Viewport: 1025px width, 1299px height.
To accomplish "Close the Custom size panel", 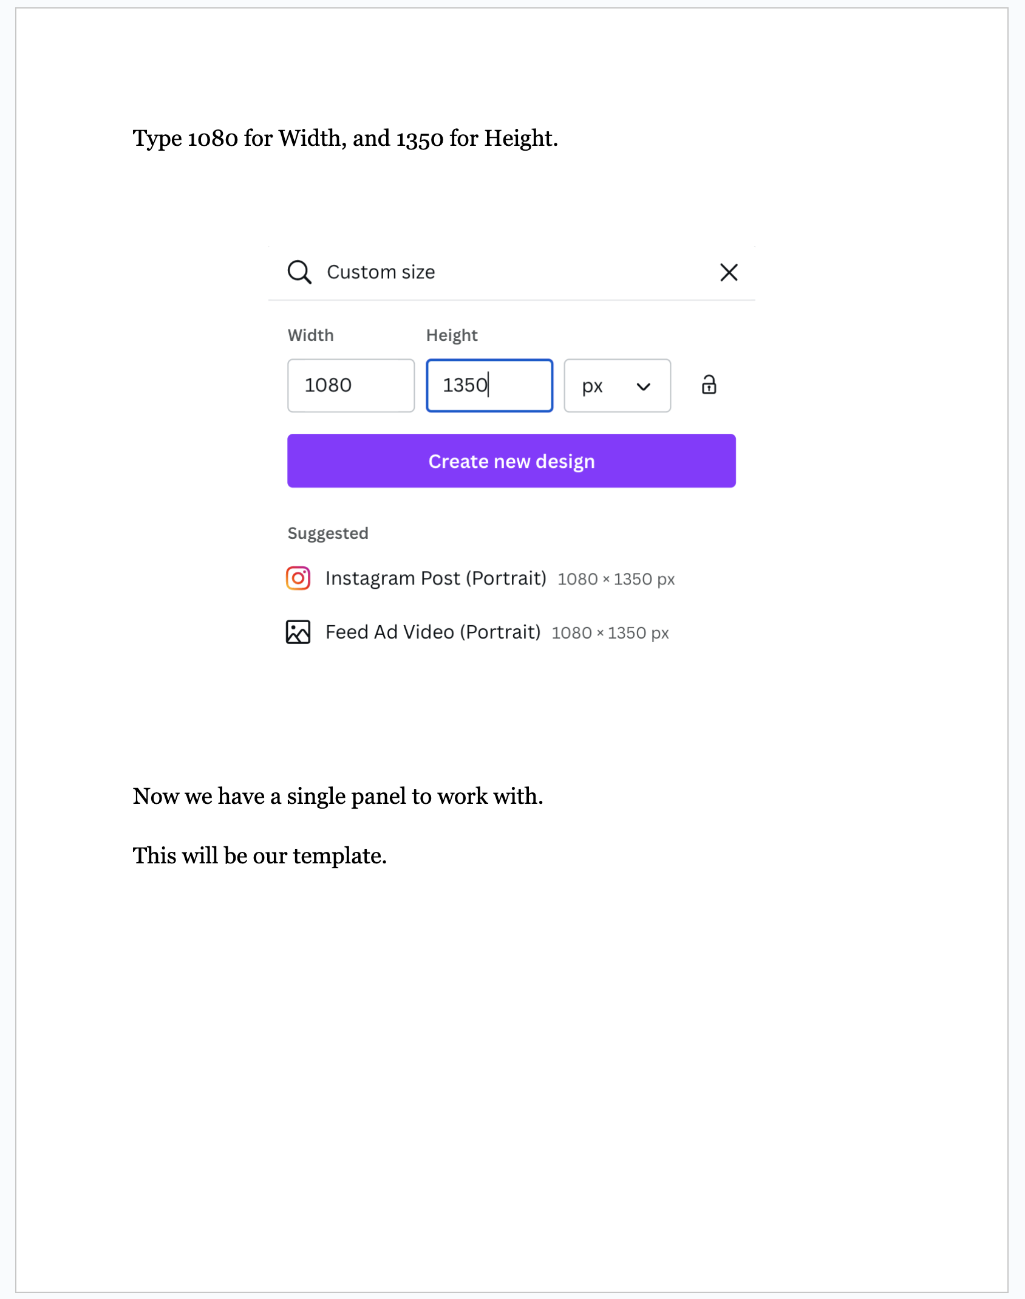I will pyautogui.click(x=729, y=272).
